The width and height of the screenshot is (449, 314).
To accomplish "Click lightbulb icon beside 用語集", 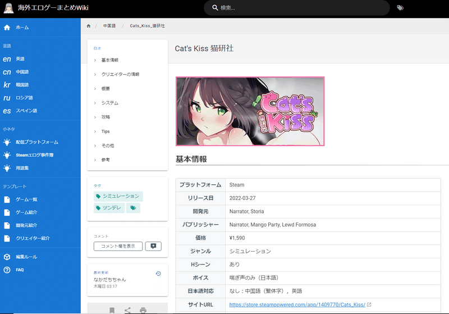I will [x=7, y=168].
